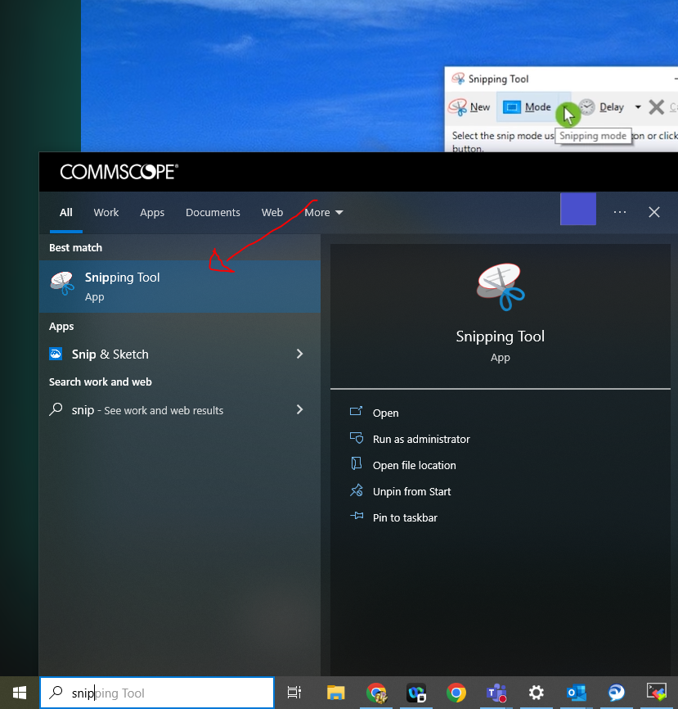The image size is (678, 709).
Task: Expand the snip web results chevron
Action: (x=299, y=410)
